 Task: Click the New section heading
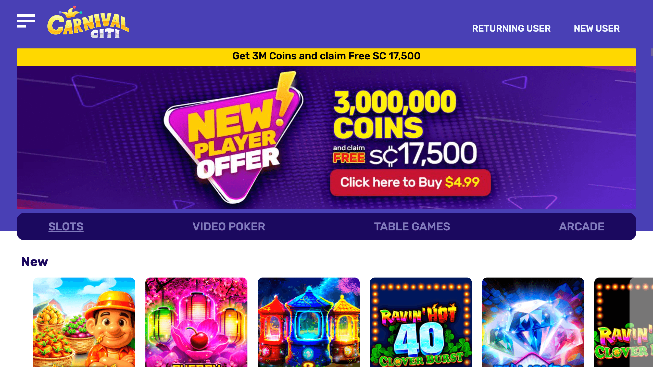coord(35,261)
